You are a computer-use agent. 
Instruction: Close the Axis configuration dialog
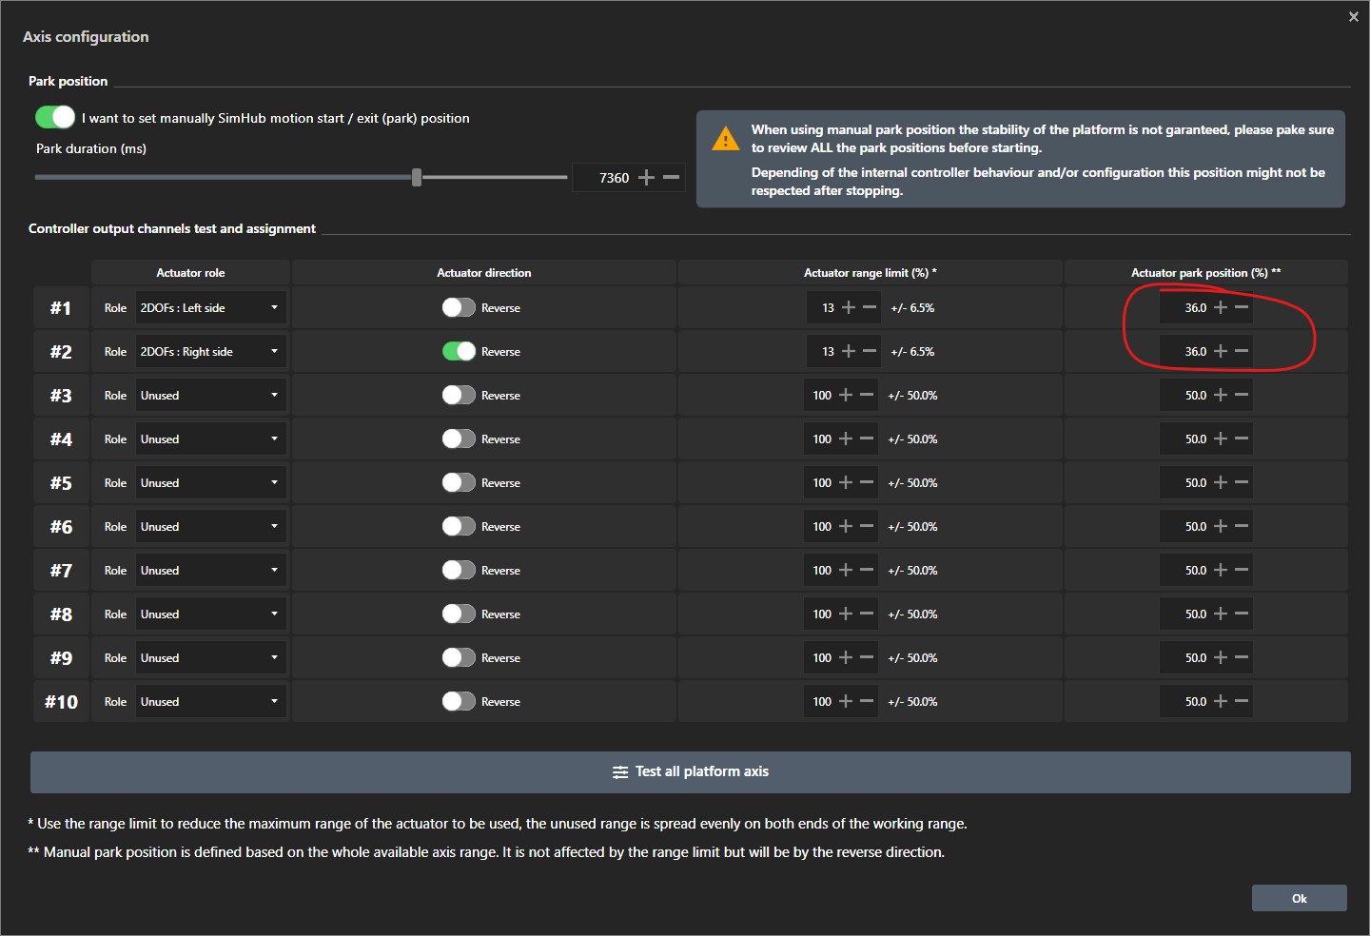click(x=1353, y=17)
